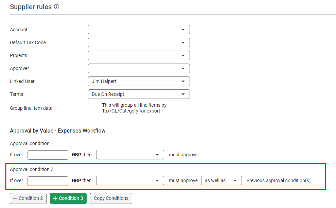
Task: Open the Terms dropdown showing Due On Receipt
Action: click(x=139, y=94)
